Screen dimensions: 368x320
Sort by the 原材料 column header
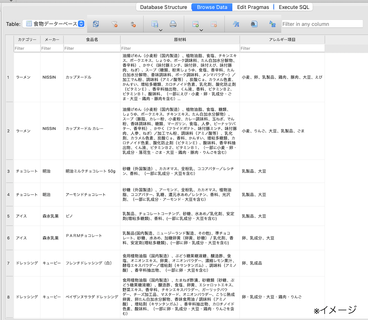(180, 40)
